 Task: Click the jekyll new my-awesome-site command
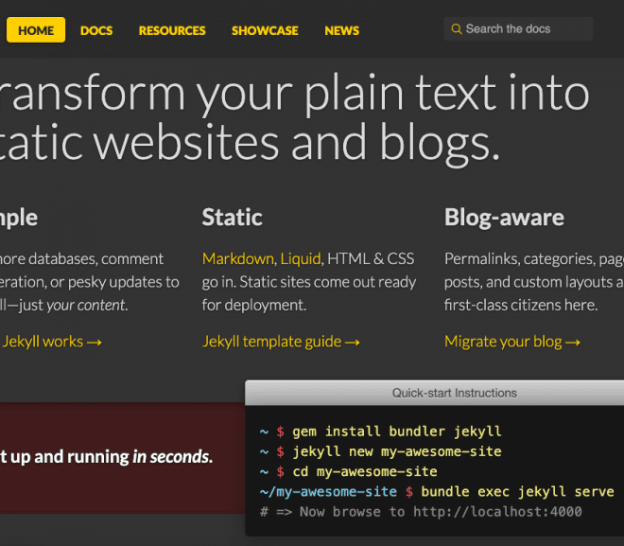tap(397, 452)
